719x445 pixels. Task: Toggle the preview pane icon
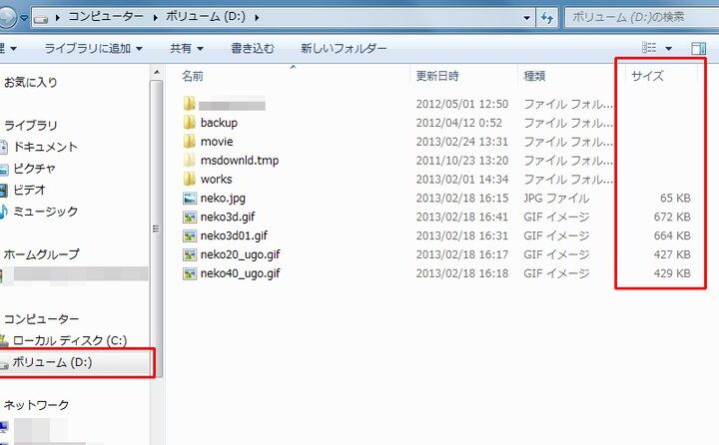pyautogui.click(x=698, y=48)
